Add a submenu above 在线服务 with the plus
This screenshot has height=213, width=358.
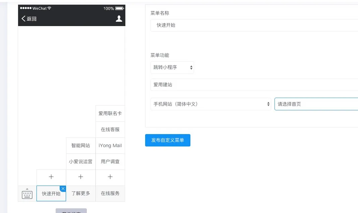coord(110,177)
